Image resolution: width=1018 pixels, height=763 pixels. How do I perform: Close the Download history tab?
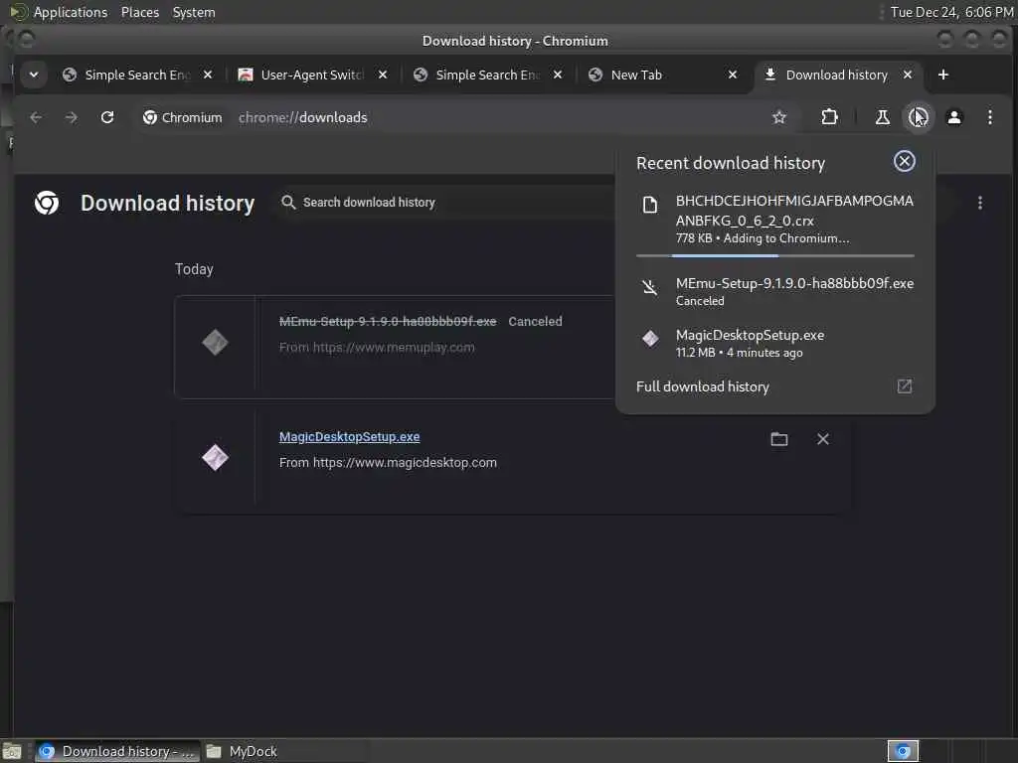(908, 76)
